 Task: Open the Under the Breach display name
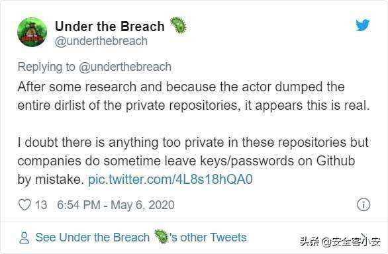pyautogui.click(x=110, y=26)
